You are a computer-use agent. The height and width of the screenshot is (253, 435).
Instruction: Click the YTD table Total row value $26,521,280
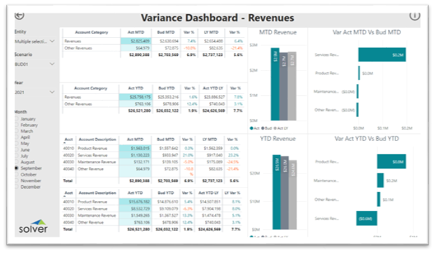(x=139, y=229)
